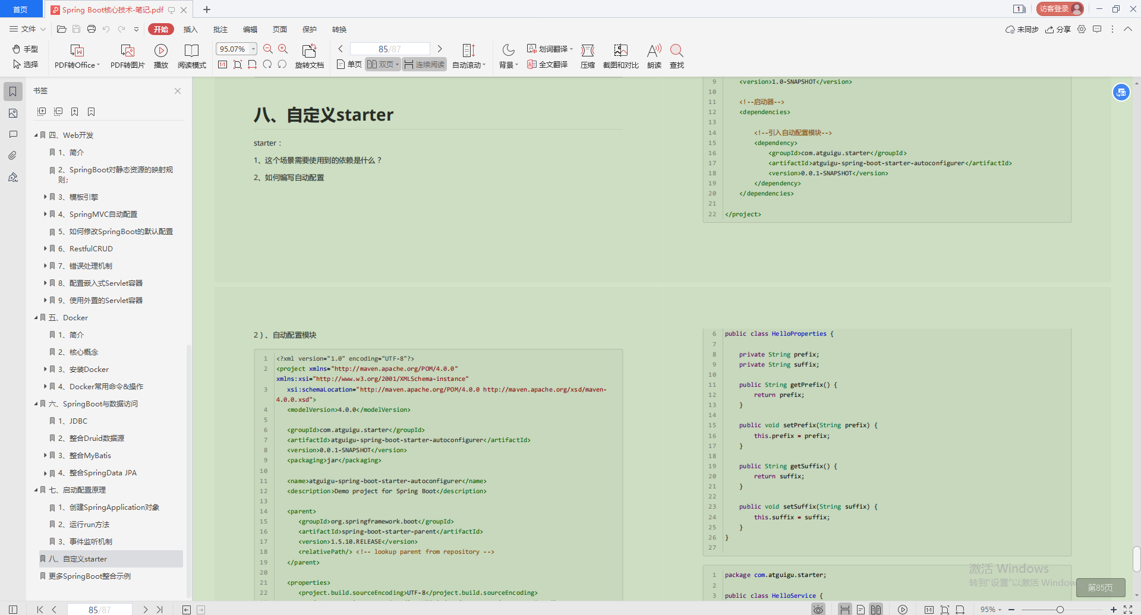Click the 访客登录 login button
This screenshot has width=1141, height=615.
click(x=1060, y=9)
